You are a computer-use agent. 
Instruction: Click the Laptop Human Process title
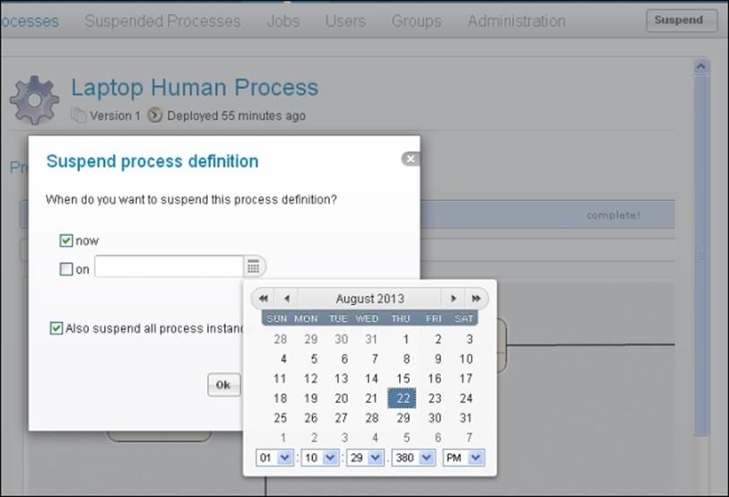(x=195, y=88)
